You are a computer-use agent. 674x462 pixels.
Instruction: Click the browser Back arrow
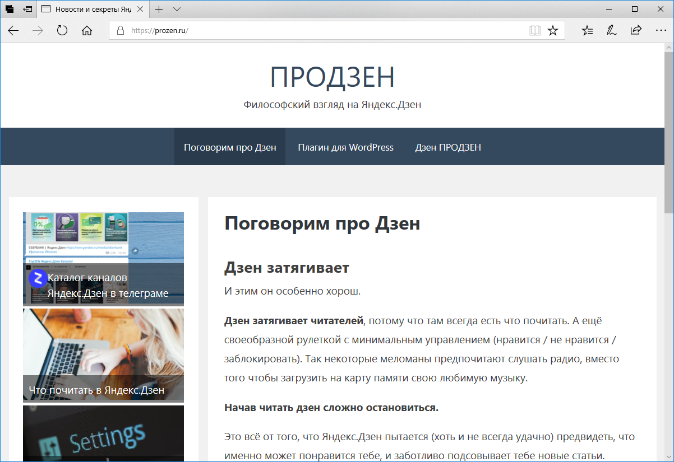(13, 31)
